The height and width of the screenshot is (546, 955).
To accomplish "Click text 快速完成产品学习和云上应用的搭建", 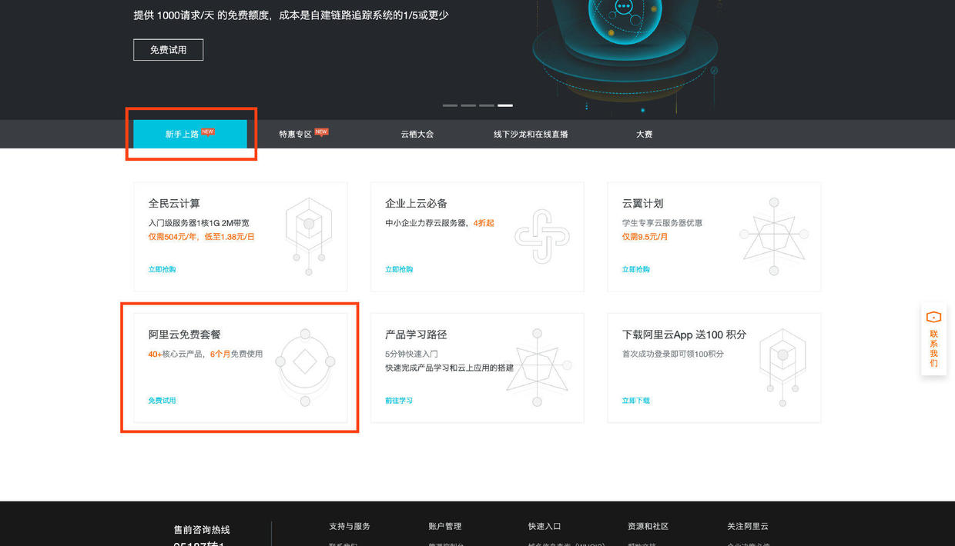I will click(x=449, y=368).
